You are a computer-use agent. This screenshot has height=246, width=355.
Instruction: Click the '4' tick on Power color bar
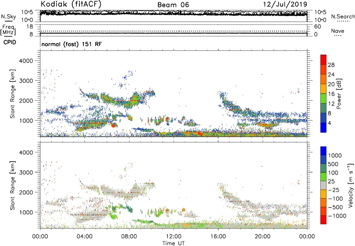pyautogui.click(x=329, y=123)
